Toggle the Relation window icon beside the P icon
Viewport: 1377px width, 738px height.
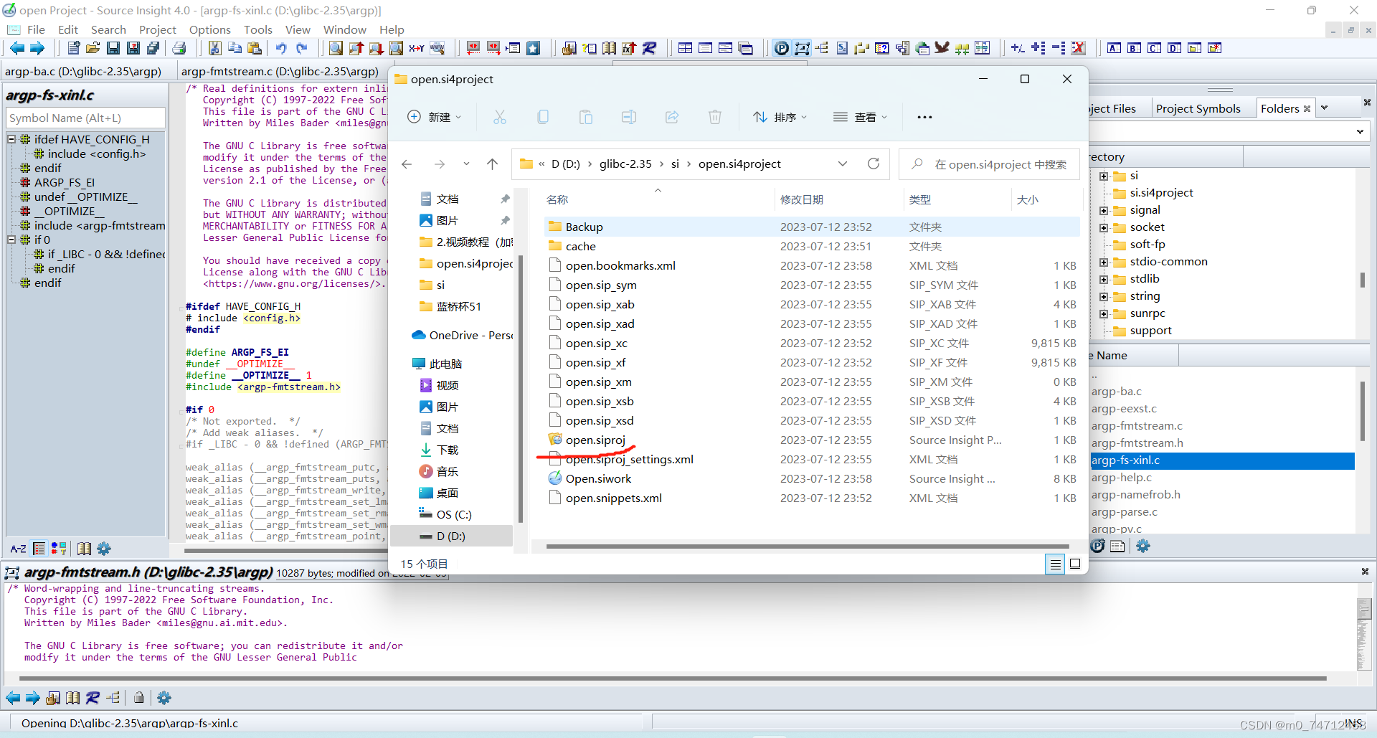pyautogui.click(x=802, y=48)
